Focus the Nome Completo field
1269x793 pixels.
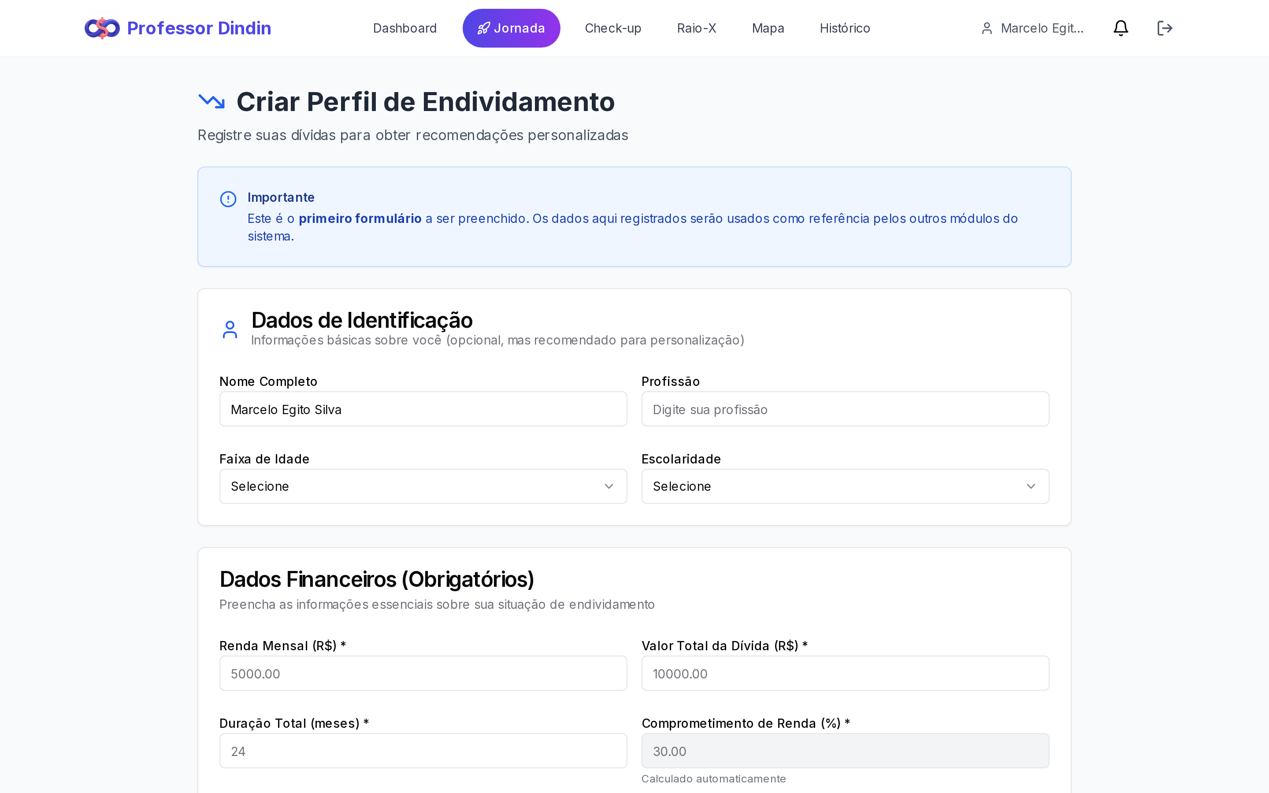pos(423,409)
